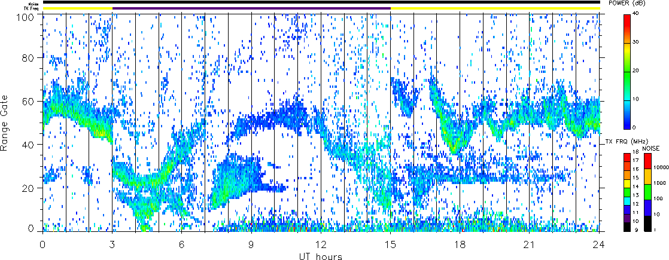The image size is (669, 260).
Task: Click the 1 label on NOISE scale
Action: pos(654,230)
